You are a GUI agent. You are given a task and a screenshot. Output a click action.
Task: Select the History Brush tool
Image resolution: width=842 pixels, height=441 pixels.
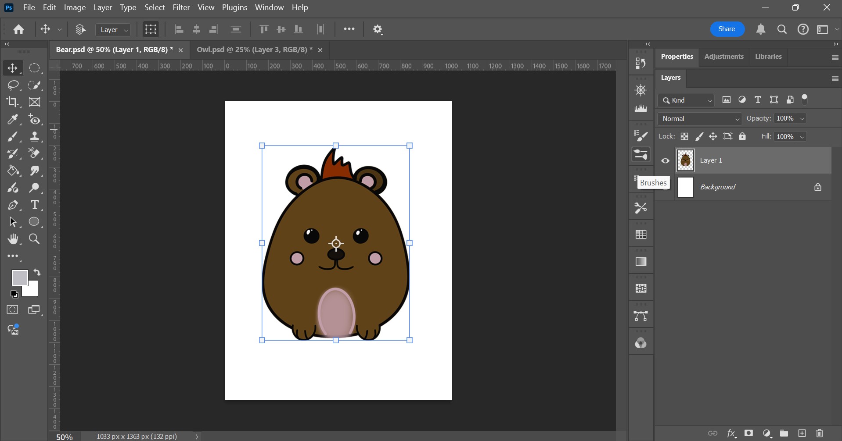[x=13, y=153]
